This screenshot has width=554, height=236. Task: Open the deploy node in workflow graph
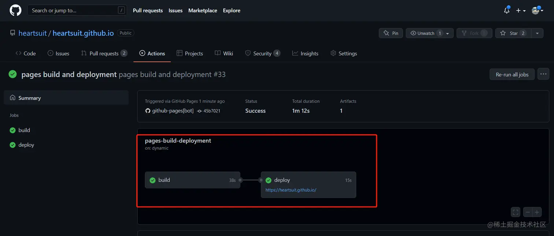(x=309, y=185)
